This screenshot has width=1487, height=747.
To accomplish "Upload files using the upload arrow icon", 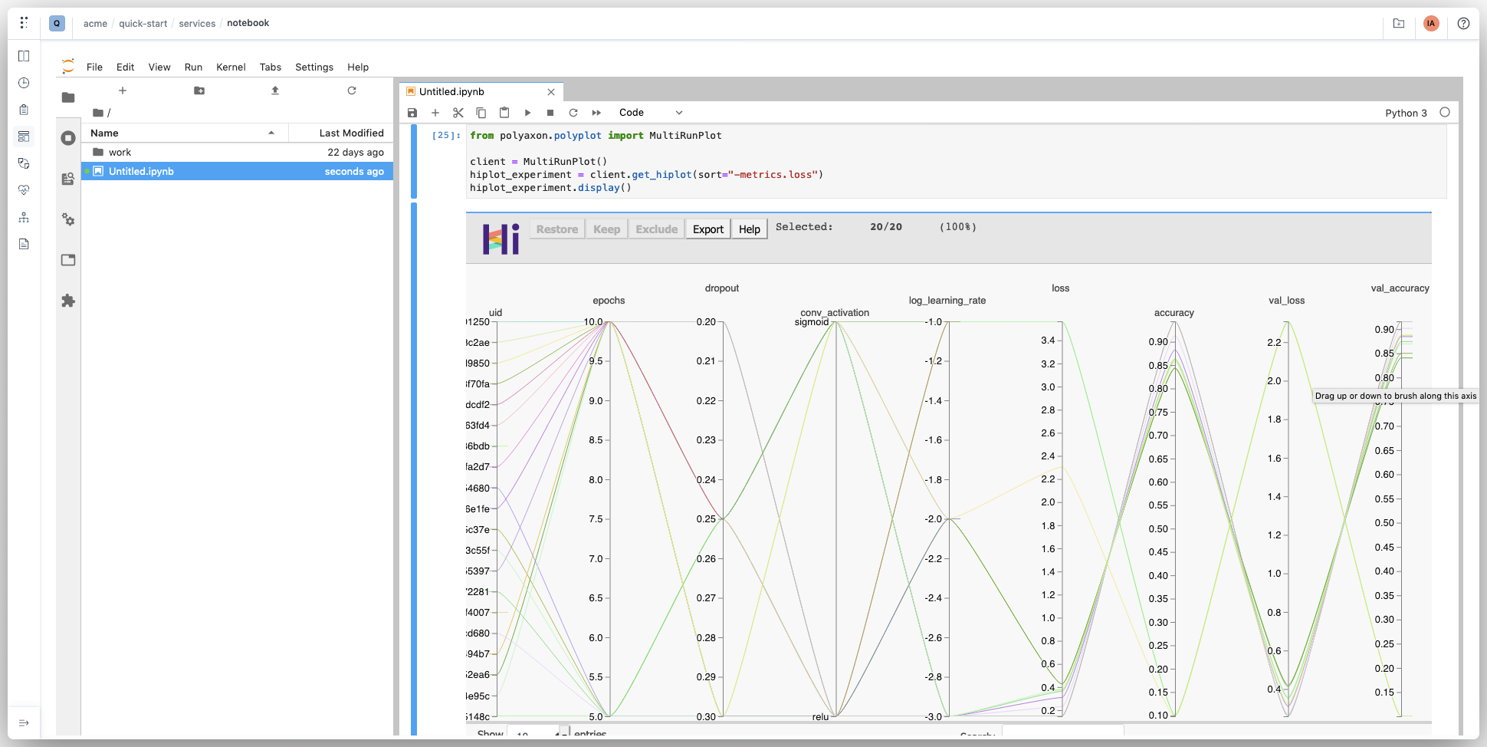I will click(x=275, y=90).
